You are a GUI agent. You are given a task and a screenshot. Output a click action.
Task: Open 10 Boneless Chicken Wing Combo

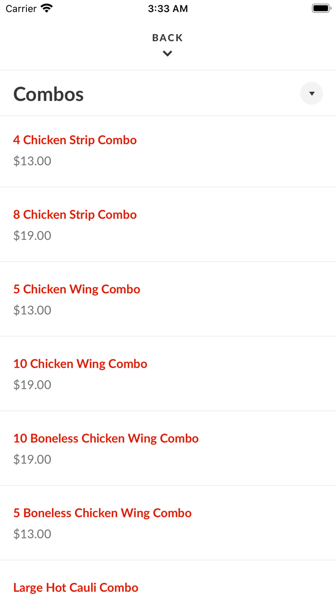pyautogui.click(x=106, y=438)
